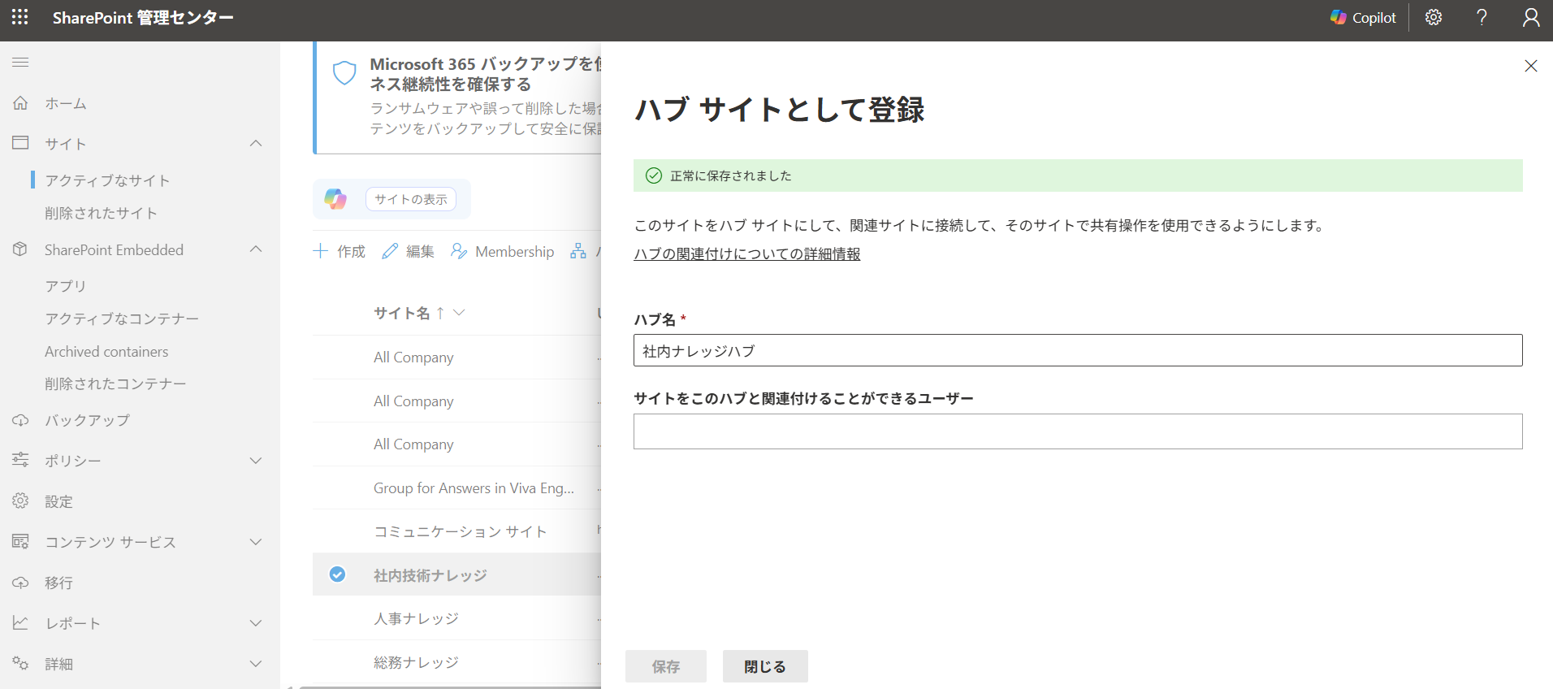Expand the レポート section chevron
Image resolution: width=1553 pixels, height=689 pixels.
tap(256, 623)
